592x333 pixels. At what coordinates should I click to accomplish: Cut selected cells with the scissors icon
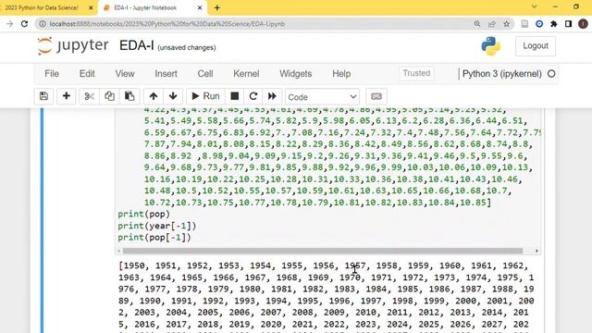click(x=89, y=96)
